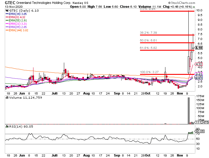The height and width of the screenshot is (158, 209).
Task: Click the RSI(14) 80.05 panel label
Action: pyautogui.click(x=21, y=126)
